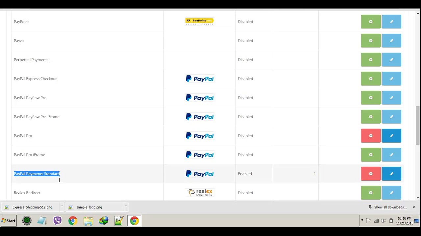
Task: Click the Perpetual Payments name
Action: click(x=31, y=60)
